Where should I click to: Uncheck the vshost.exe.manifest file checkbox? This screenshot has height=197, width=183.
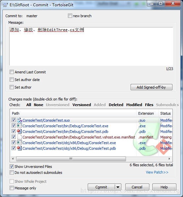[x=14, y=137]
